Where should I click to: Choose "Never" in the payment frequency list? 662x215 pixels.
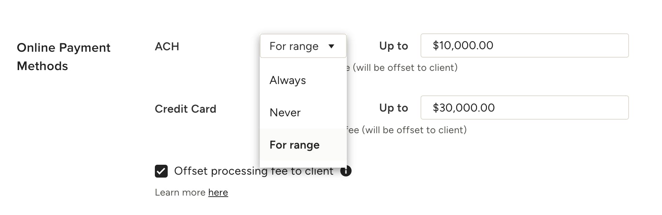point(285,112)
